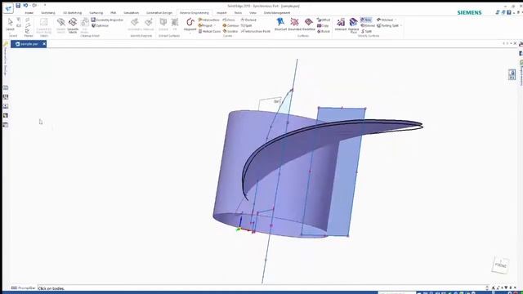Click the bottom icon in the left docking pane
The image size is (523, 294).
pos(6,125)
